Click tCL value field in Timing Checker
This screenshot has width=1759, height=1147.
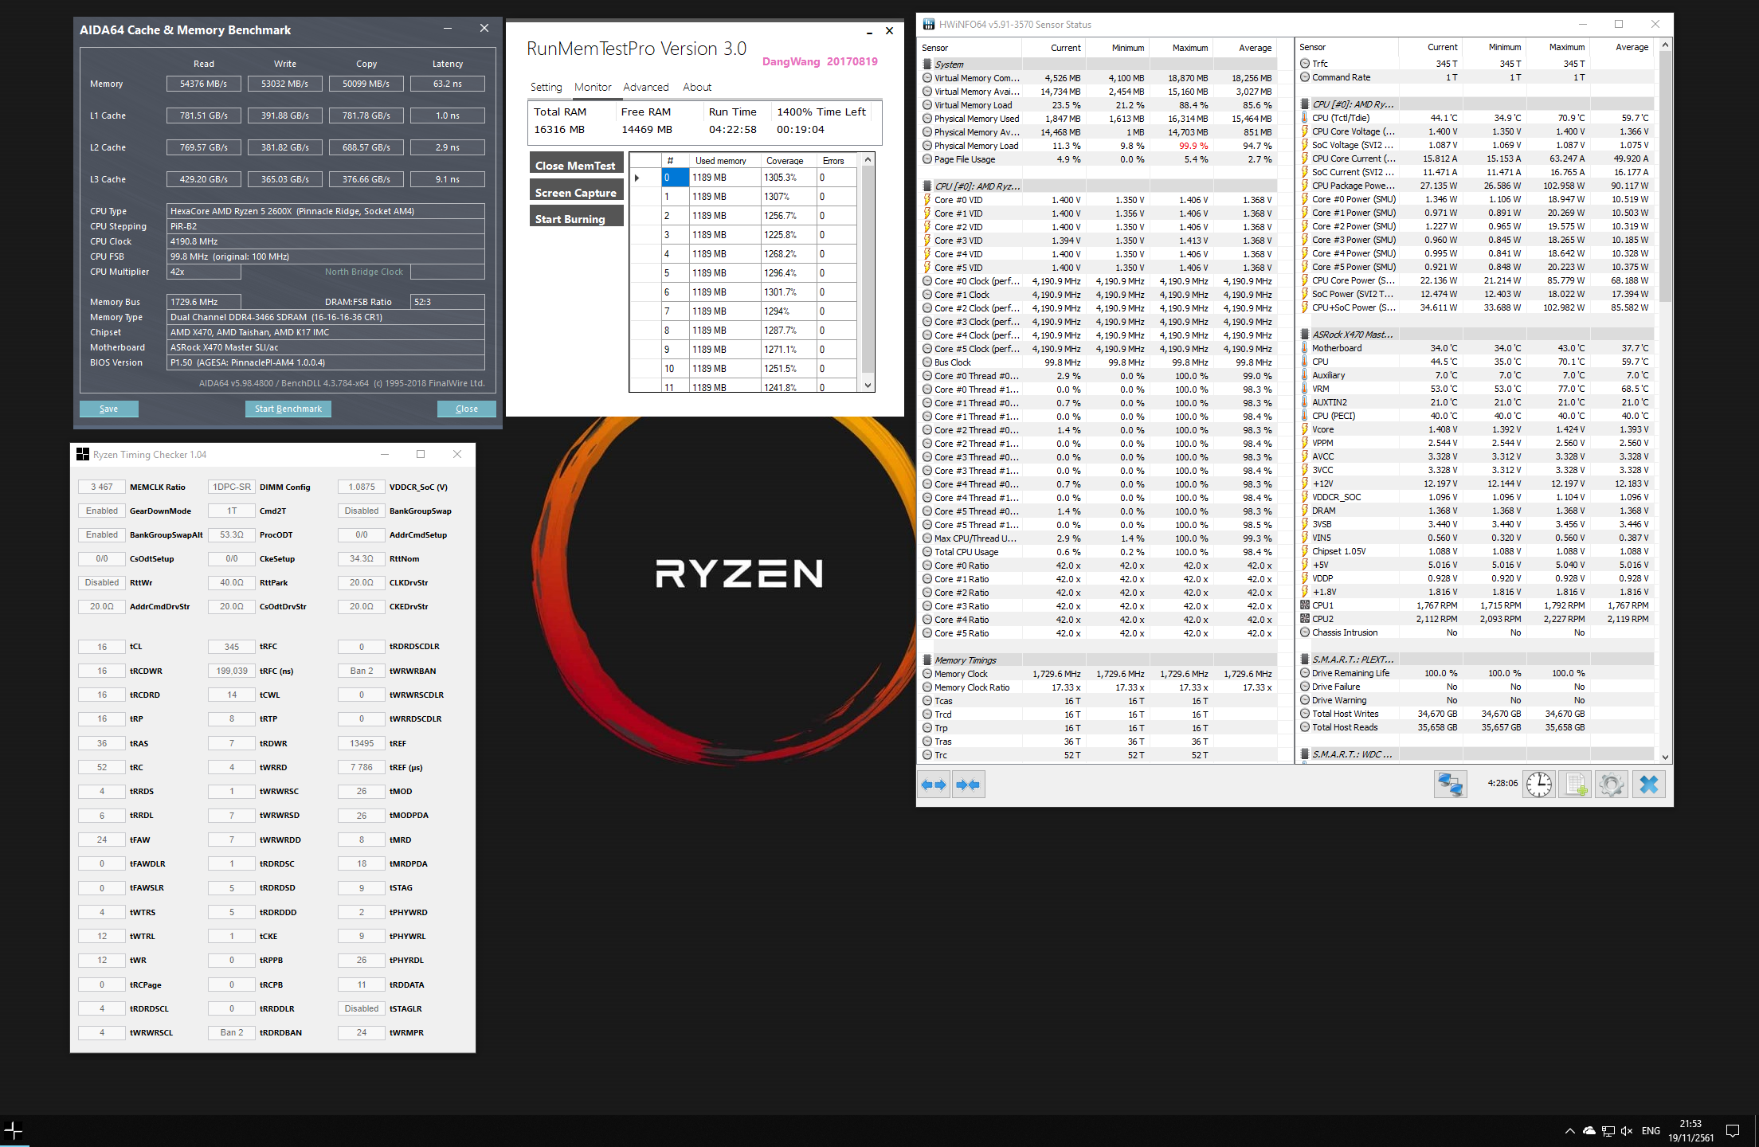point(102,647)
